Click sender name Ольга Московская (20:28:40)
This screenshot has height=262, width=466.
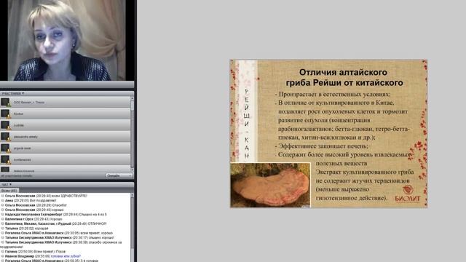[x=20, y=196]
